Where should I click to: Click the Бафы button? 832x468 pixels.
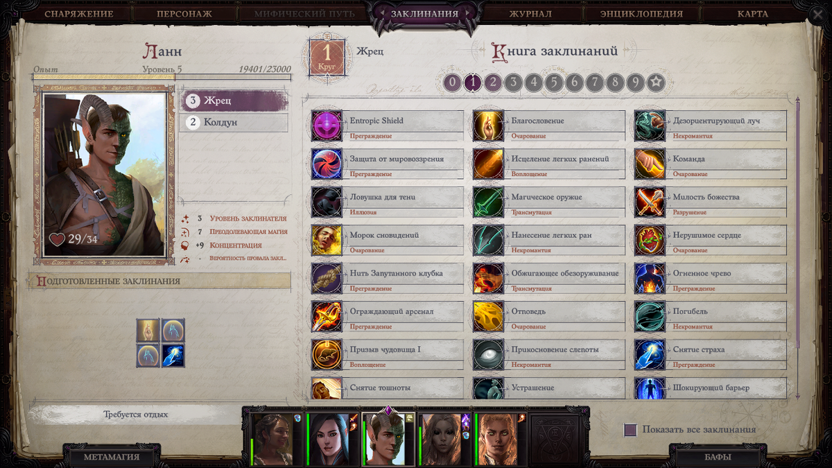[717, 457]
